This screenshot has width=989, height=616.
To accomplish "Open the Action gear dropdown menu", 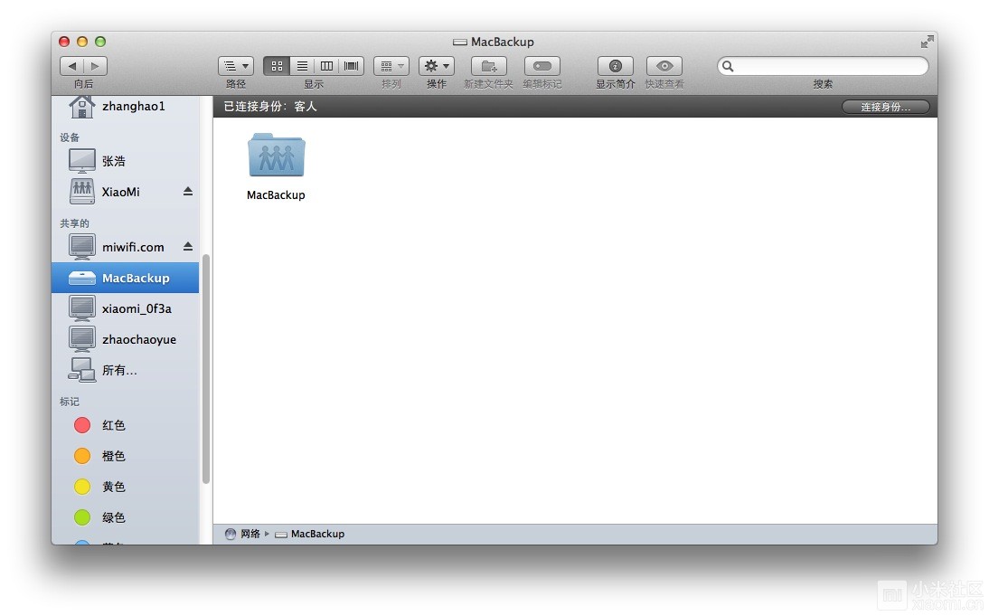I will click(436, 66).
